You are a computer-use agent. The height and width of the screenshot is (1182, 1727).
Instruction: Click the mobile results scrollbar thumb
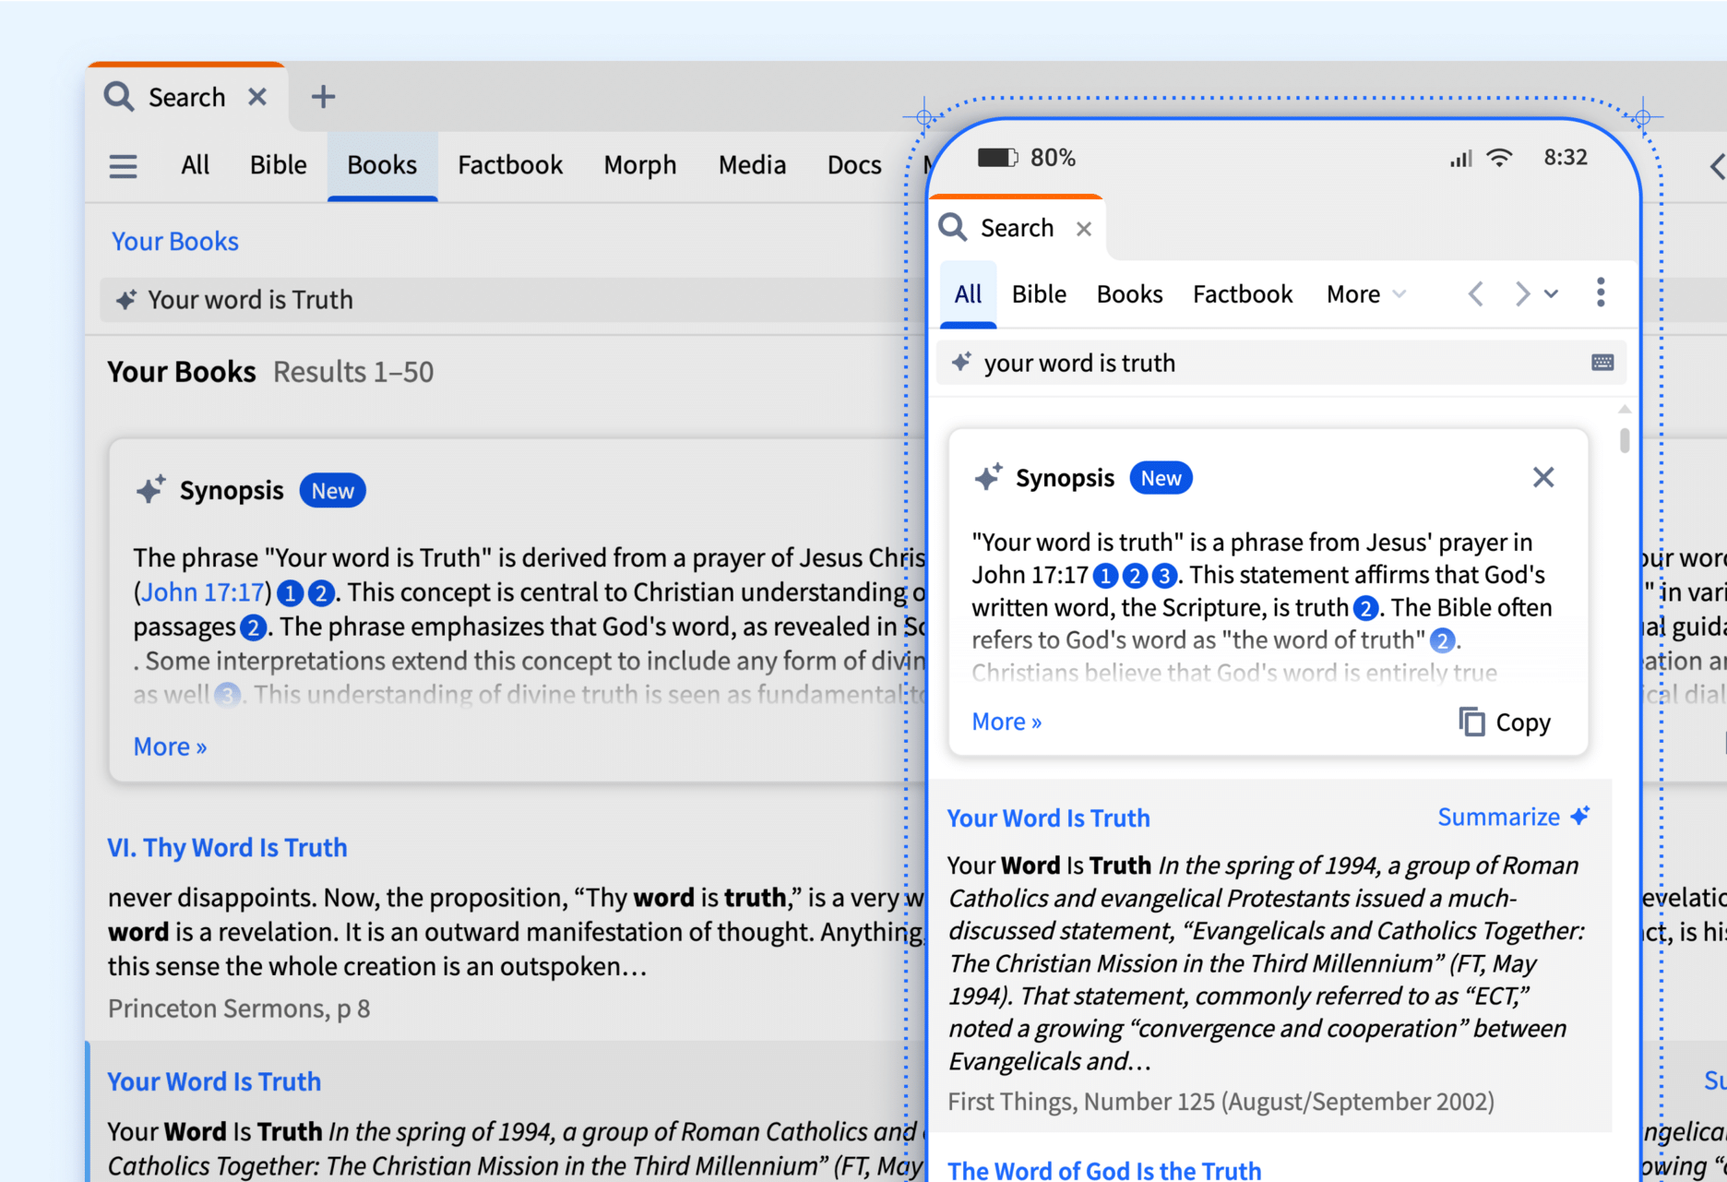1625,440
